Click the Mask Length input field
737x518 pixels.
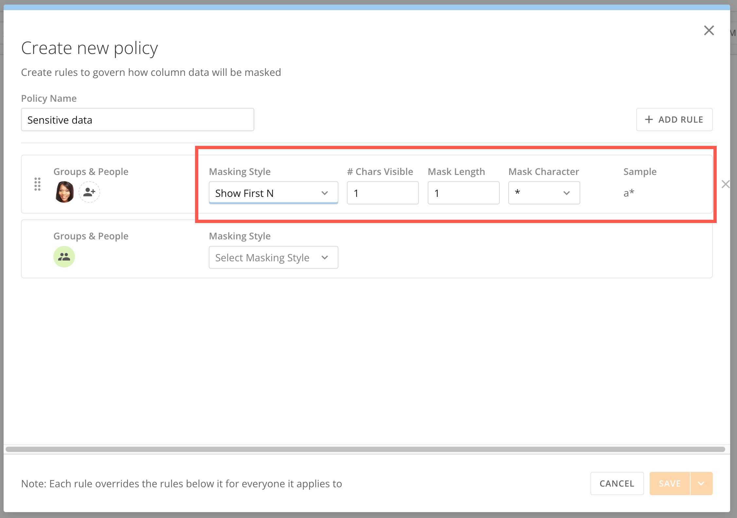(x=463, y=193)
